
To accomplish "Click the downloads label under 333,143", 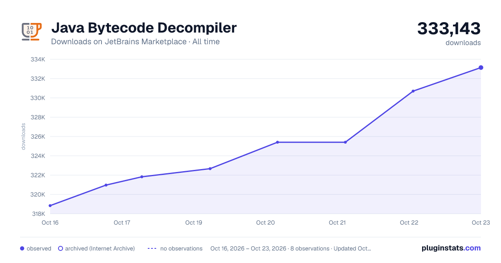I will click(x=463, y=43).
